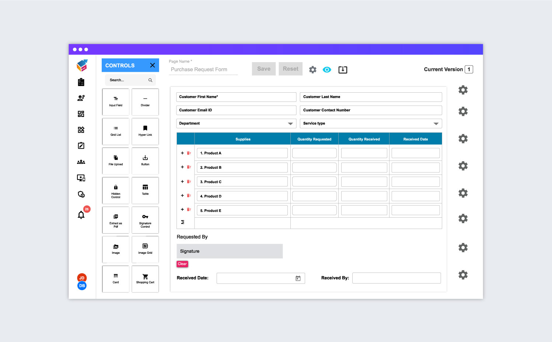The height and width of the screenshot is (342, 552).
Task: Close the Controls panel
Action: 152,65
